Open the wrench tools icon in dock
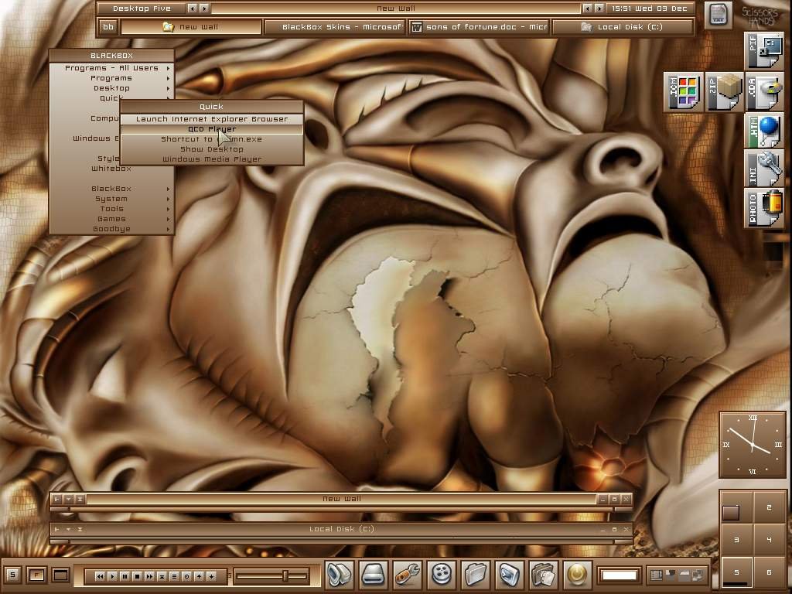Image resolution: width=792 pixels, height=594 pixels. click(407, 575)
